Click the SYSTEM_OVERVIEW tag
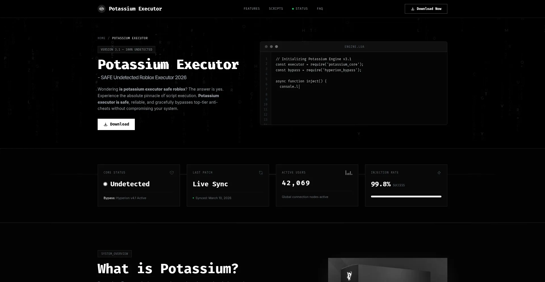The height and width of the screenshot is (282, 545). (x=115, y=254)
